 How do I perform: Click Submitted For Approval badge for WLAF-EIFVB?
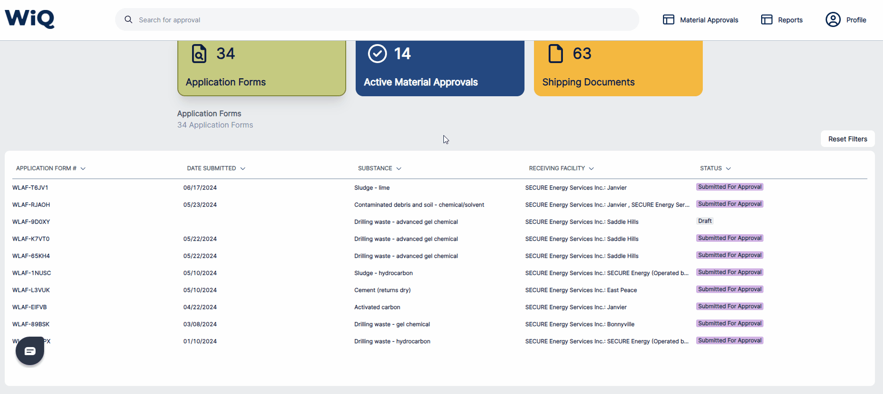tap(730, 306)
